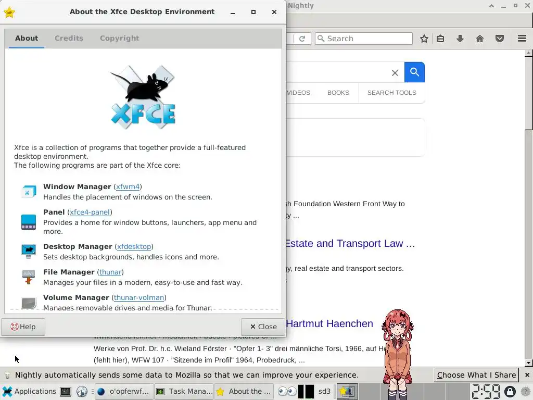This screenshot has width=533, height=400.
Task: Click the Window Manager icon
Action: tap(29, 192)
